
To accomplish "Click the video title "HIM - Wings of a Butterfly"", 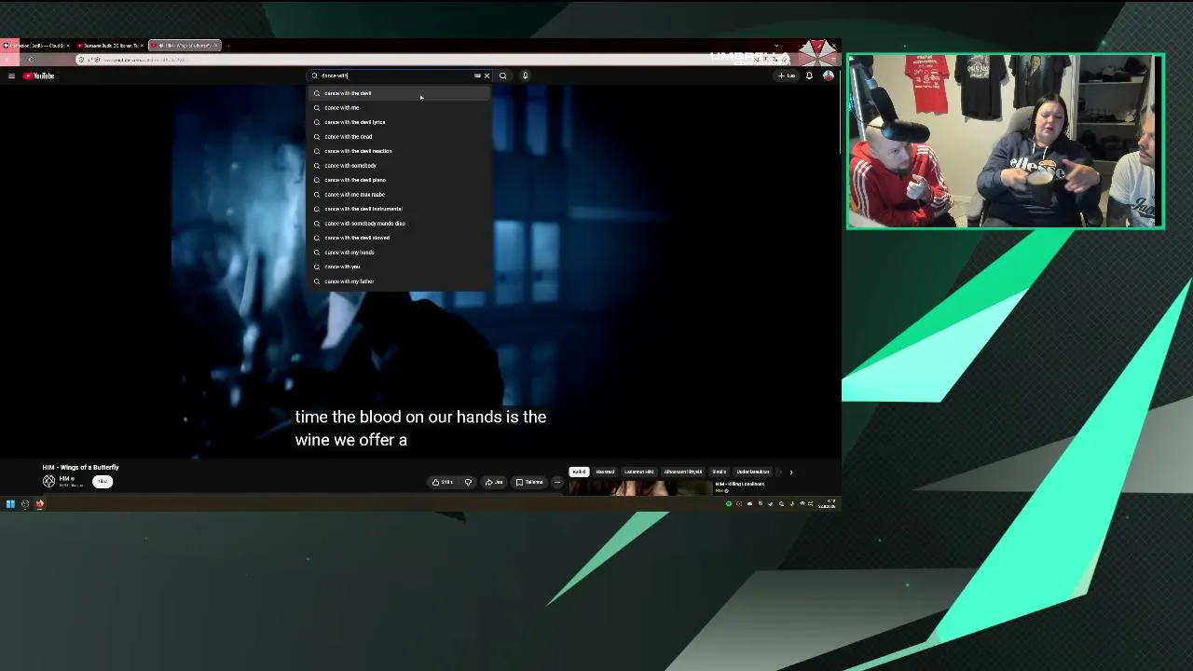I will coord(80,467).
